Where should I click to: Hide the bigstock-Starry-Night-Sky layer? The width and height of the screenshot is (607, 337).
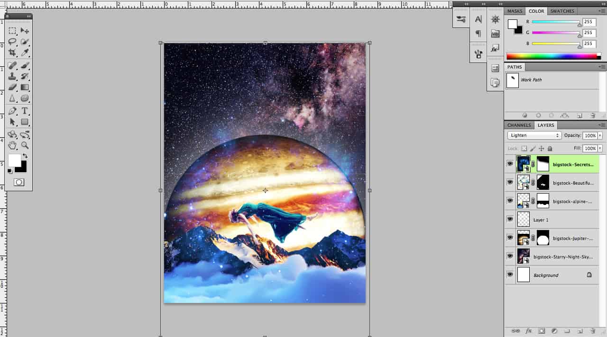click(x=510, y=256)
